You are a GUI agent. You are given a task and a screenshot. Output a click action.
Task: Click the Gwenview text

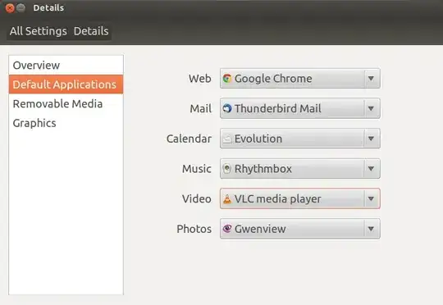click(260, 229)
